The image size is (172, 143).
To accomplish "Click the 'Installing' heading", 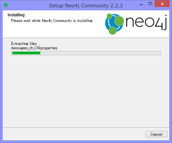I will pos(16,15).
